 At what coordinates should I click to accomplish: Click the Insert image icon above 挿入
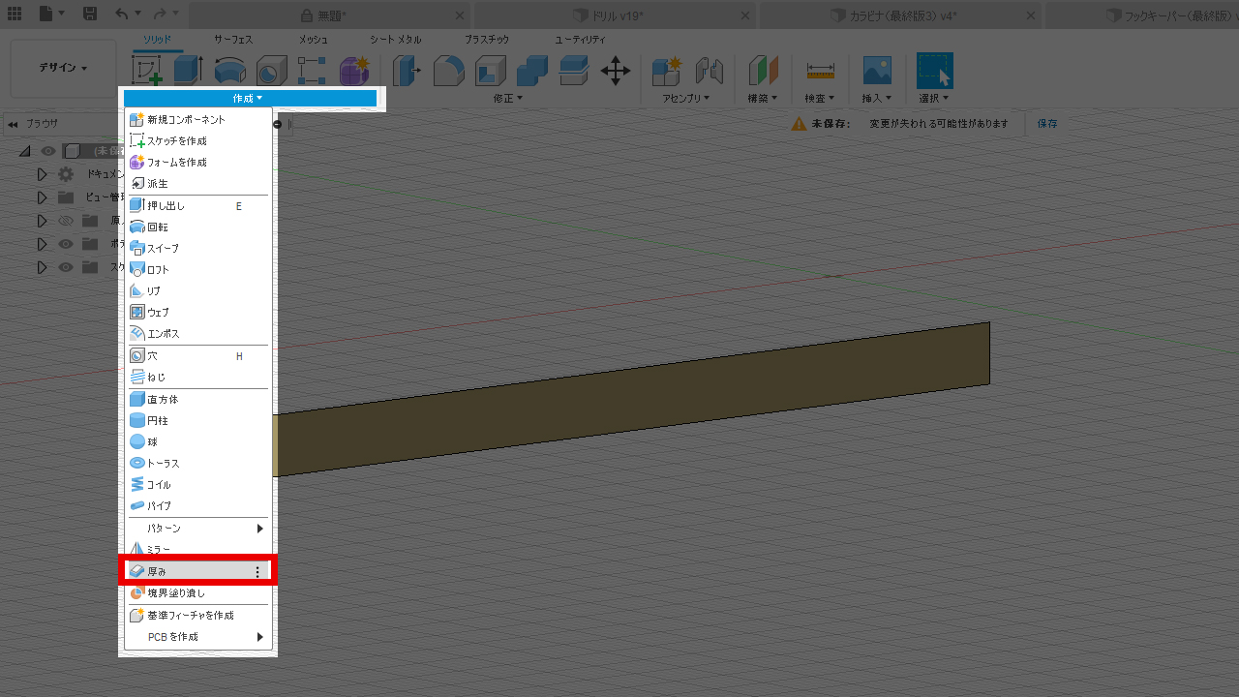click(877, 71)
